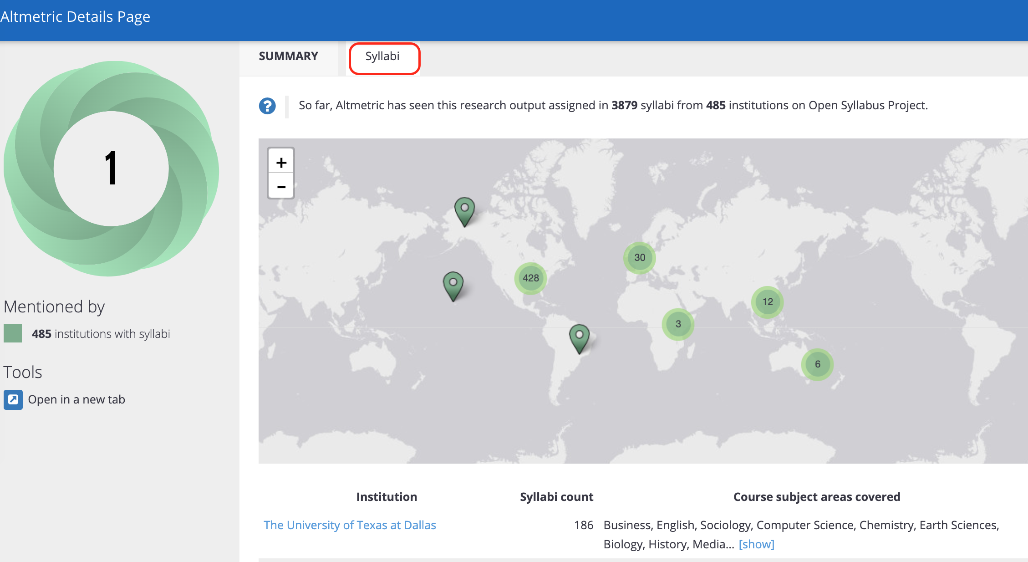The width and height of the screenshot is (1028, 562).
Task: Switch to the SUMMARY tab
Action: [x=288, y=56]
